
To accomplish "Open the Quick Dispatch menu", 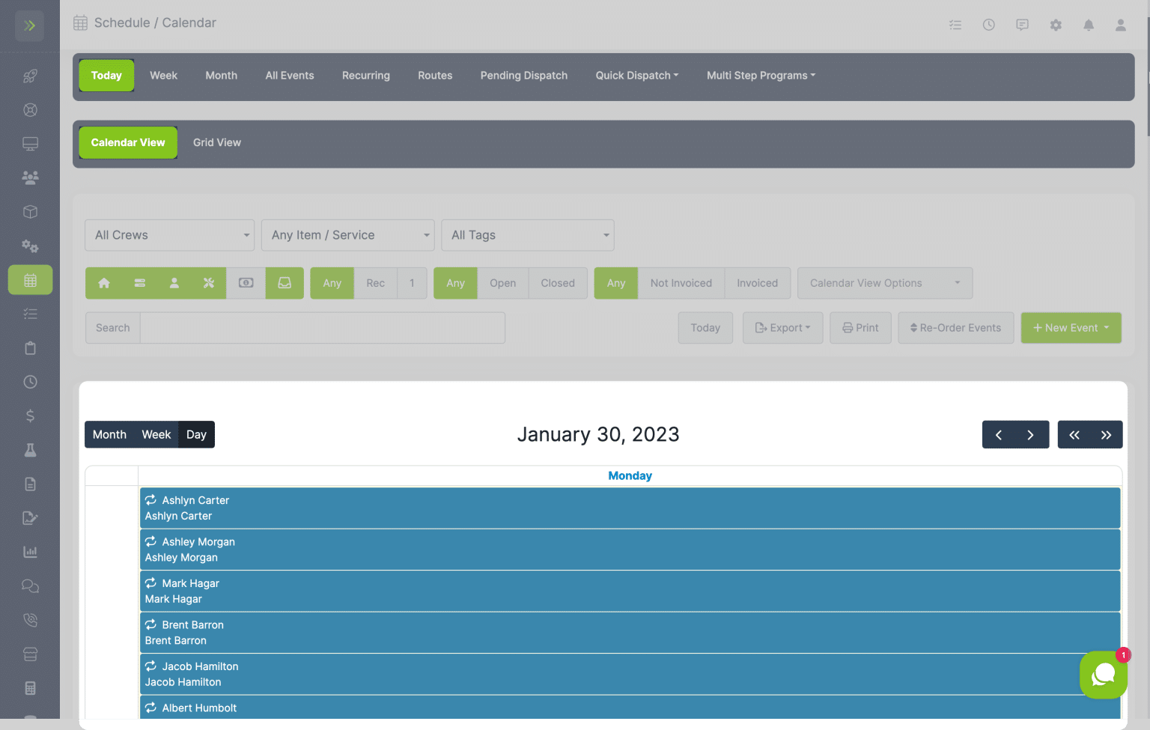I will pos(636,75).
